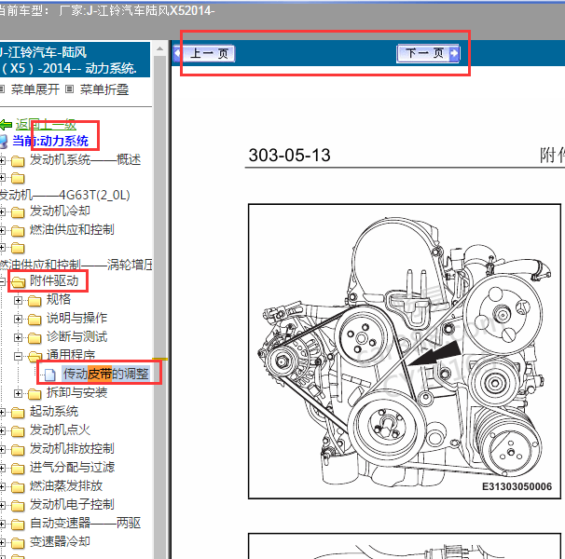Expand the 拆卸与安装 subfolder

[x=18, y=394]
